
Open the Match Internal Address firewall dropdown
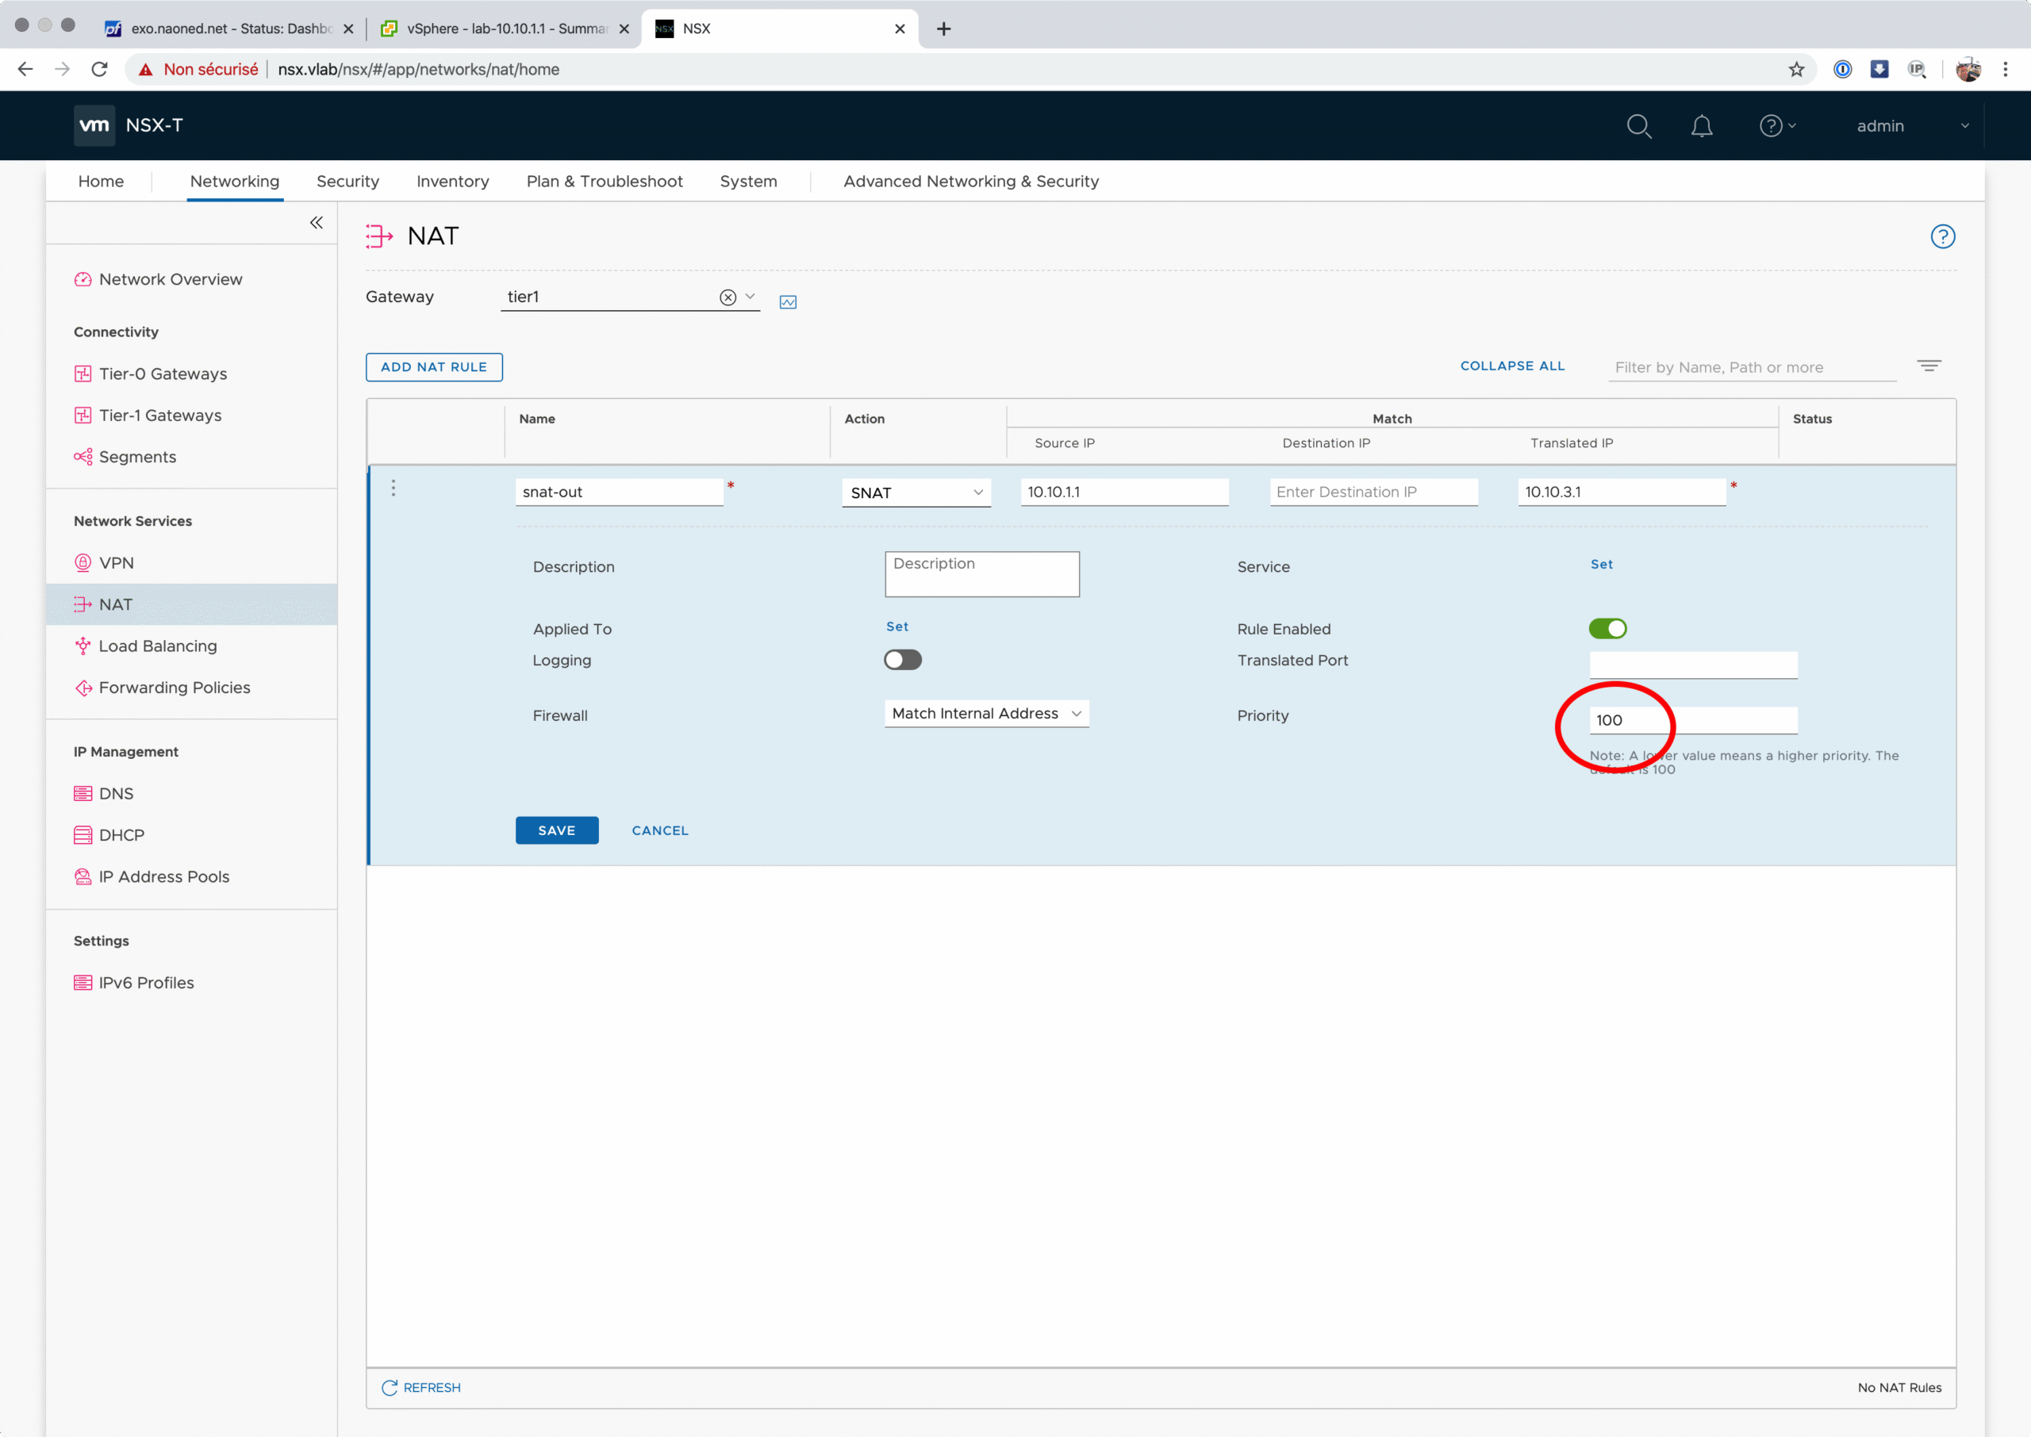(x=986, y=714)
